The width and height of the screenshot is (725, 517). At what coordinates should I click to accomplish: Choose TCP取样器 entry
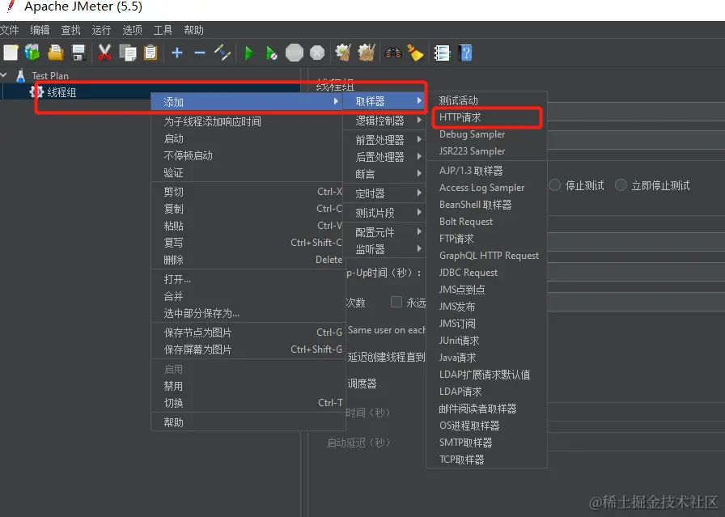tap(486, 460)
